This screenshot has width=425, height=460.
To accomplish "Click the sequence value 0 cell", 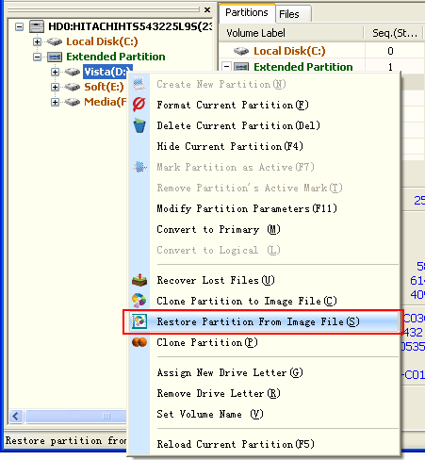I will [x=390, y=51].
